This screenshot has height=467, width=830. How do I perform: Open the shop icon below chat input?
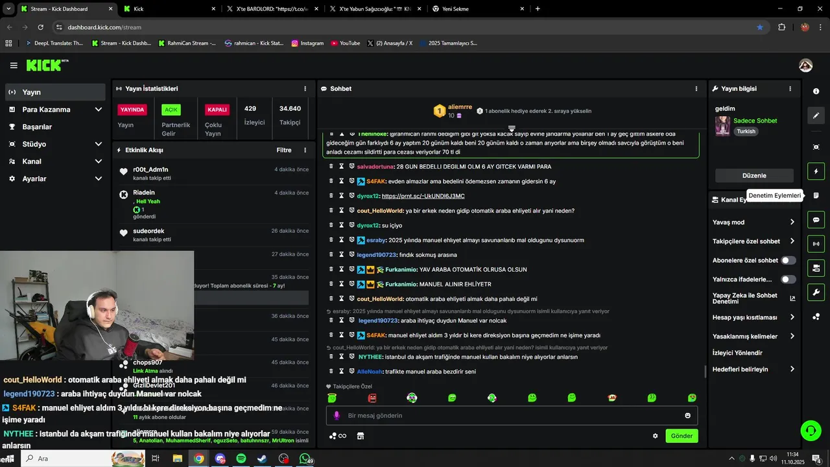pos(361,436)
